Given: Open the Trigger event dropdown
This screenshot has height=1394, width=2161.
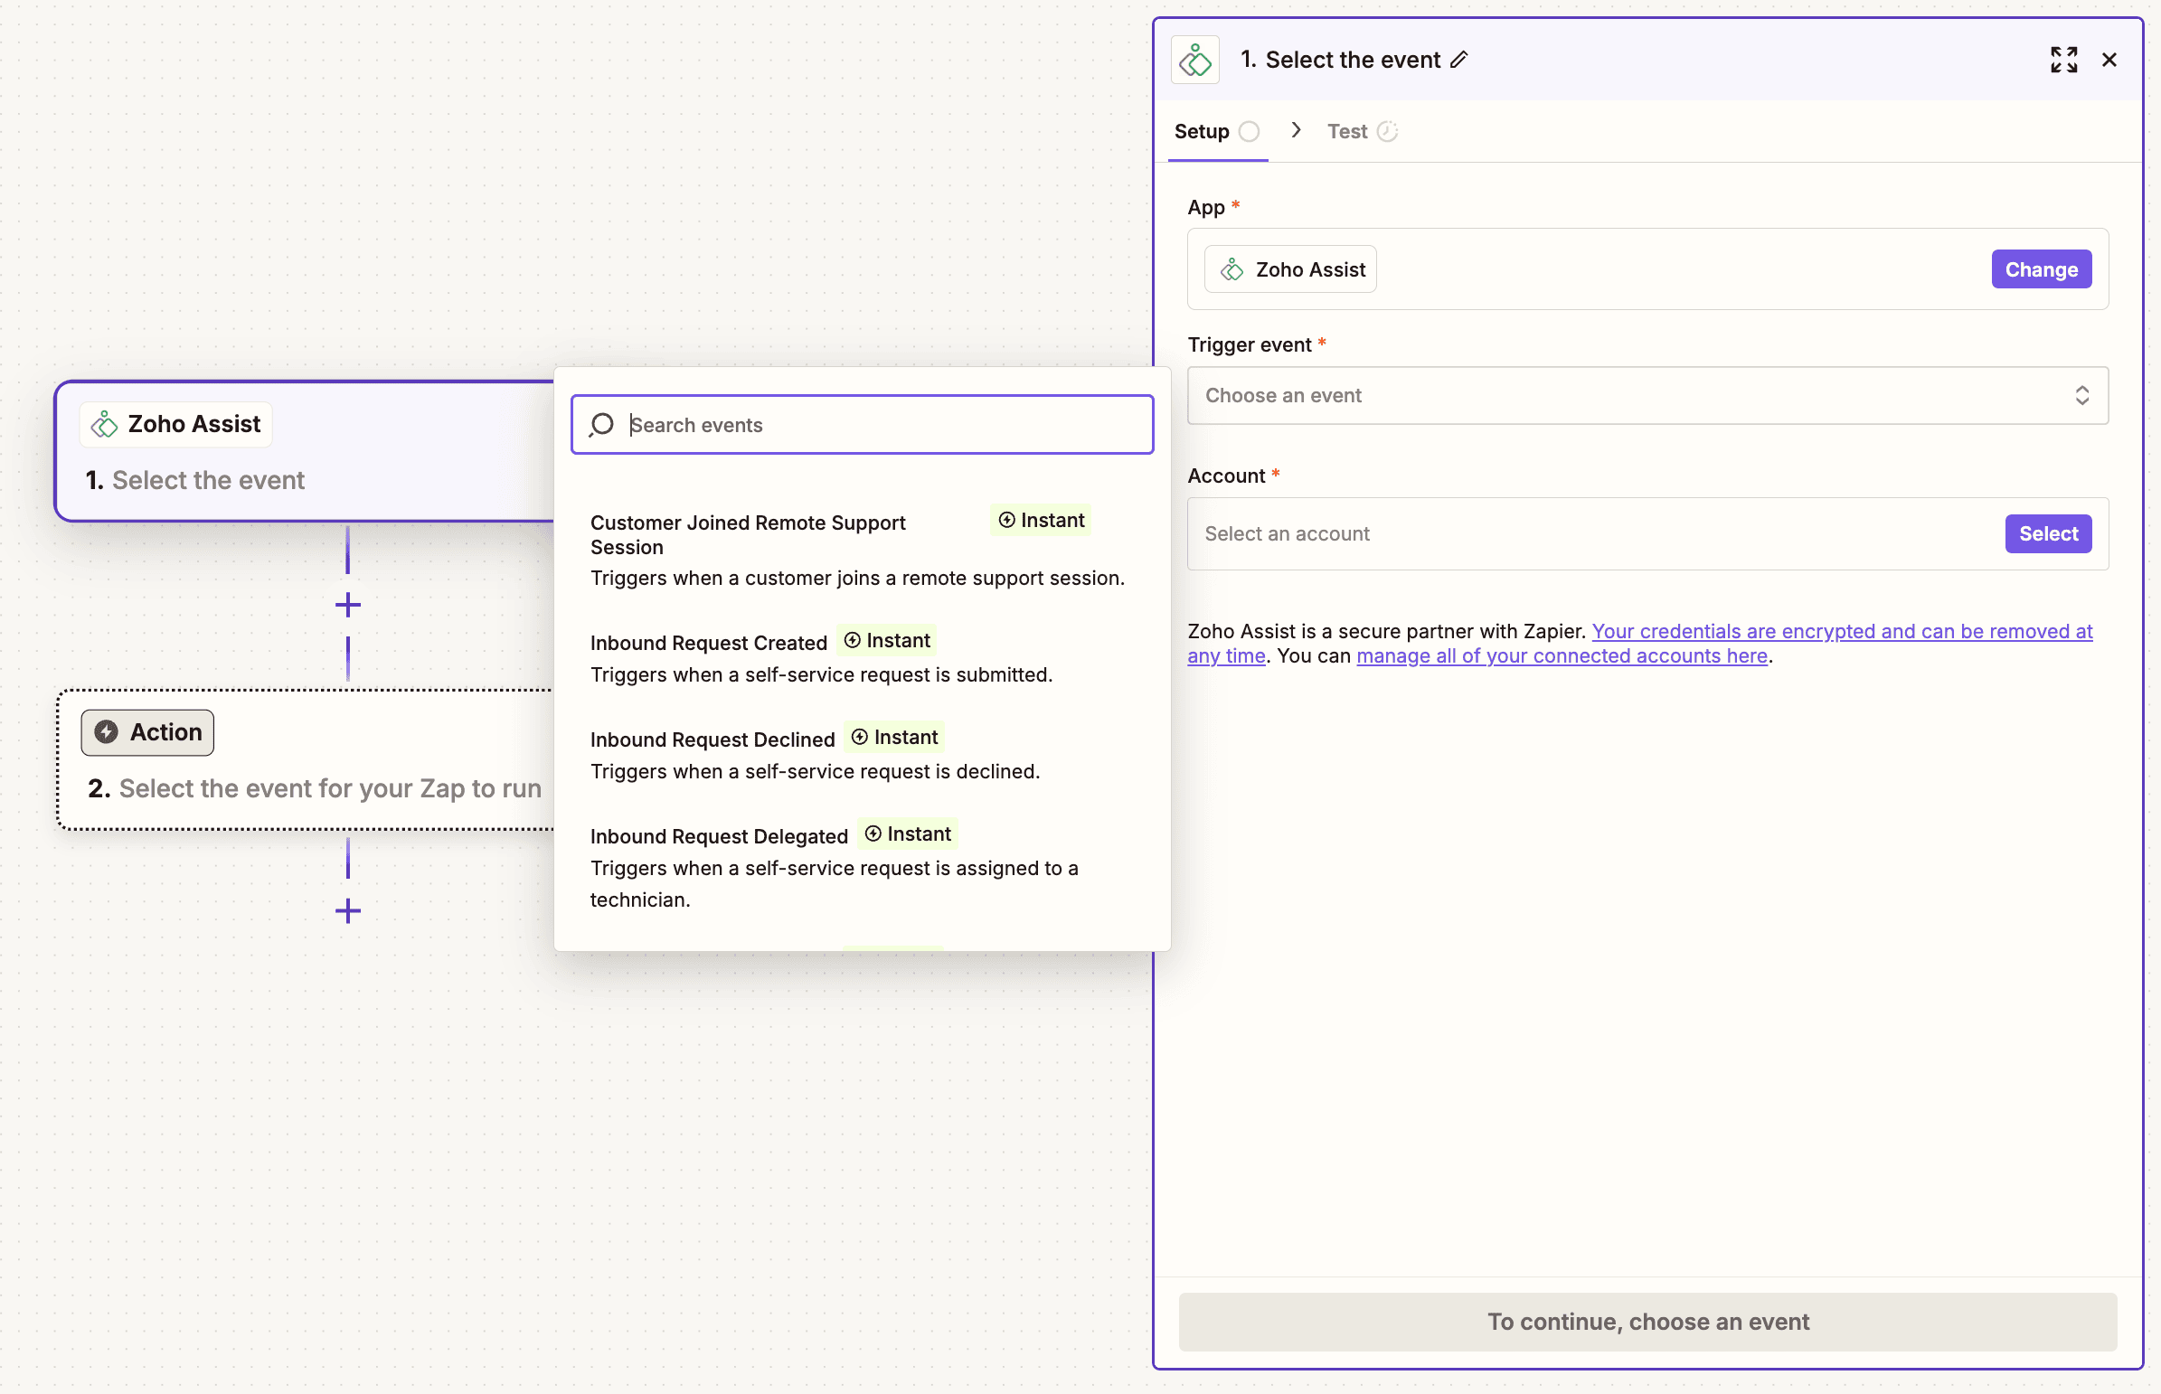Looking at the screenshot, I should click(x=1647, y=396).
